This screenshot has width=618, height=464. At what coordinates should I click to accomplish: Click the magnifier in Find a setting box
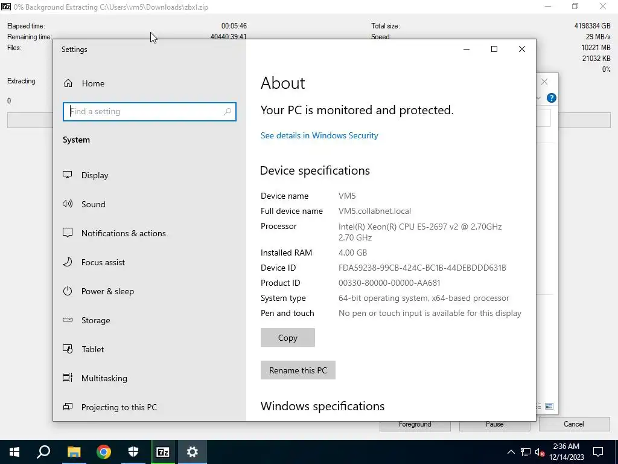(228, 112)
